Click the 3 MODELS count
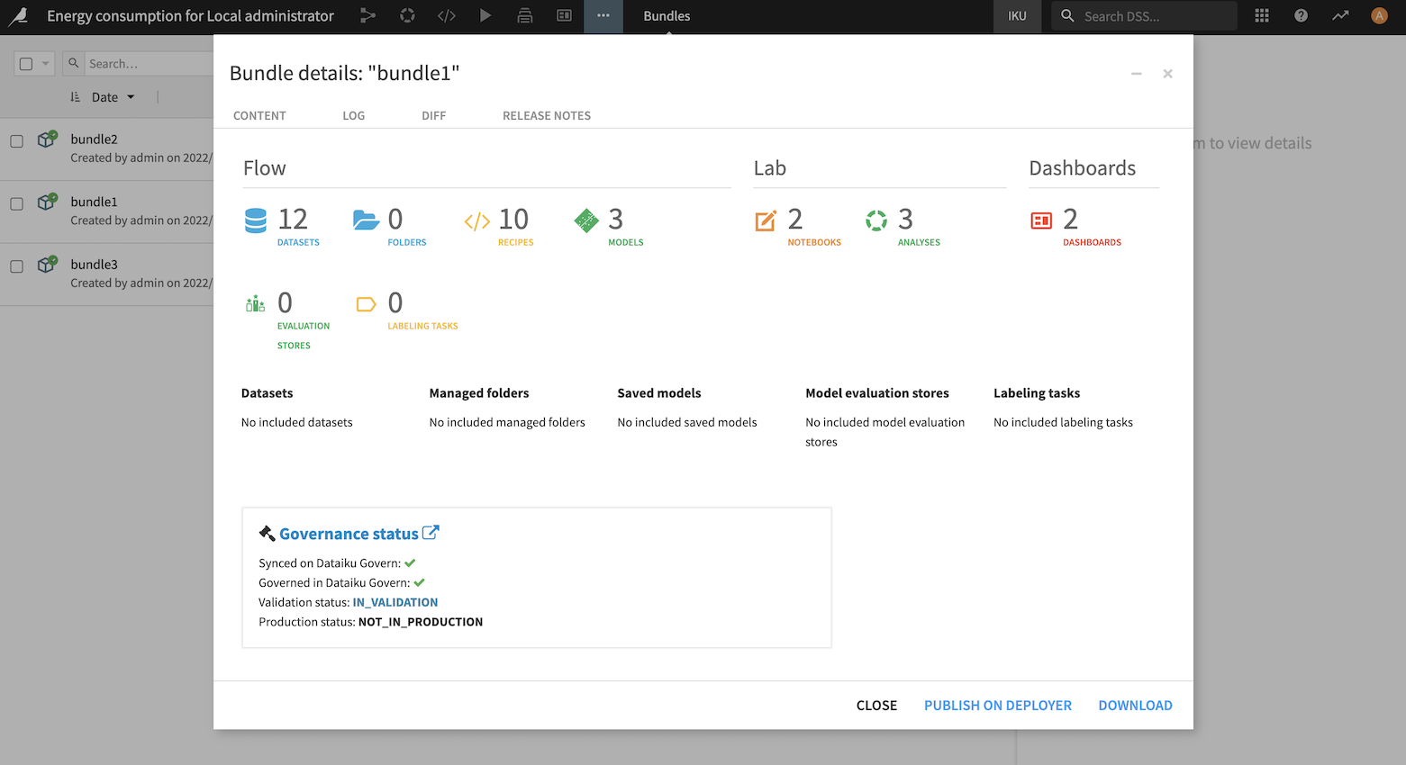The height and width of the screenshot is (765, 1406). click(x=626, y=226)
